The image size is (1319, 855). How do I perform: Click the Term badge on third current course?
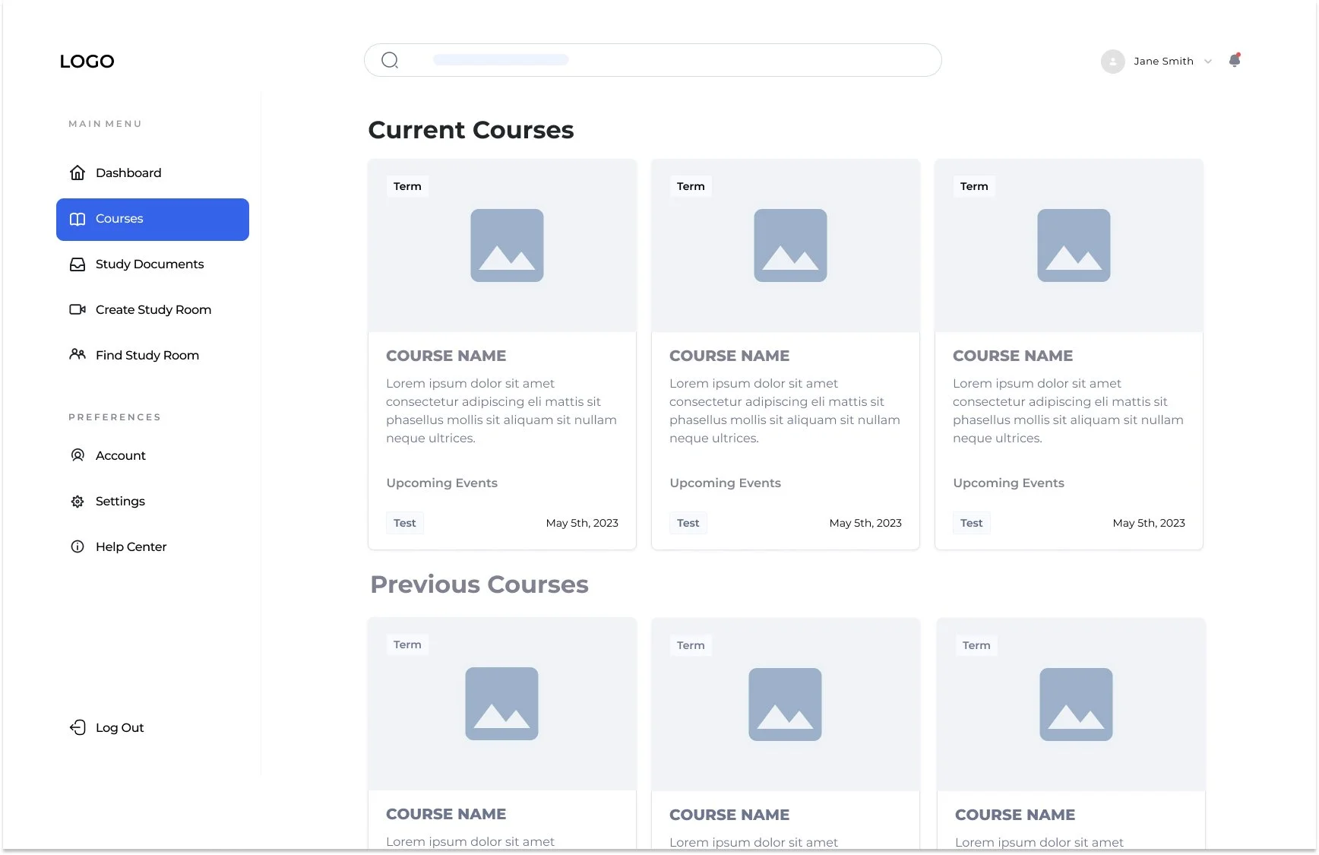[974, 186]
